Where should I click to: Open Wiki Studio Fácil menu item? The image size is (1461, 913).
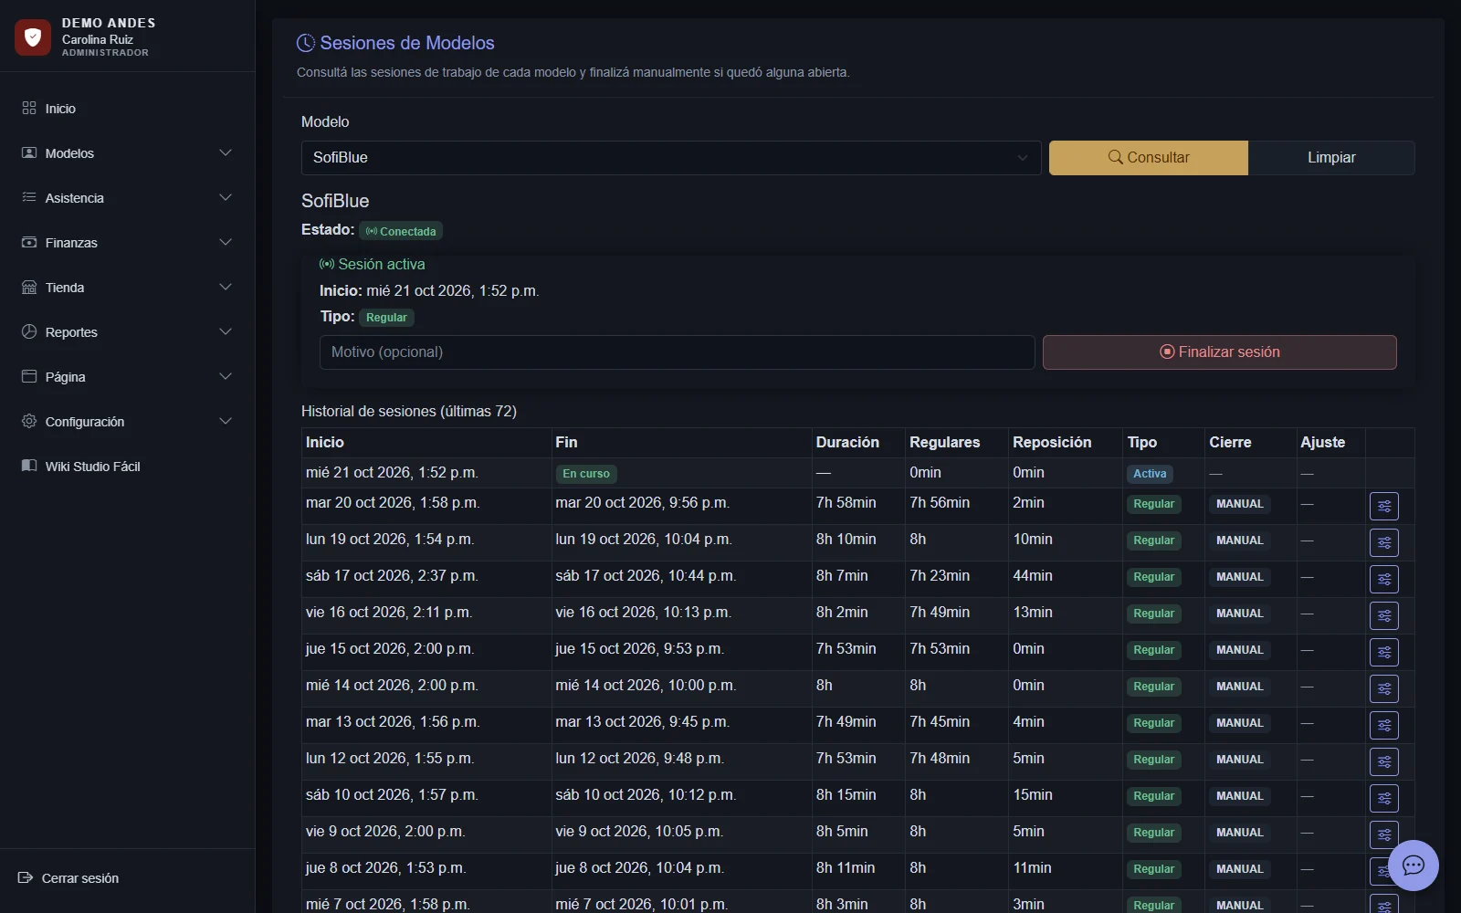tap(127, 466)
